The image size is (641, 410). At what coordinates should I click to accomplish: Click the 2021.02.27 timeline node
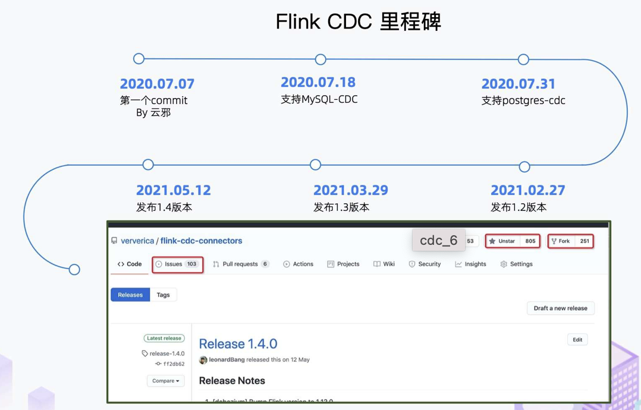pyautogui.click(x=524, y=166)
